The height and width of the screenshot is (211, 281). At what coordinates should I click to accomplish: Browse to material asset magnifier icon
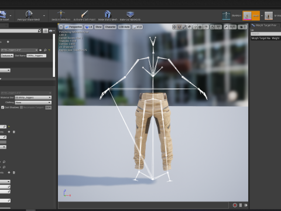[x=45, y=50]
